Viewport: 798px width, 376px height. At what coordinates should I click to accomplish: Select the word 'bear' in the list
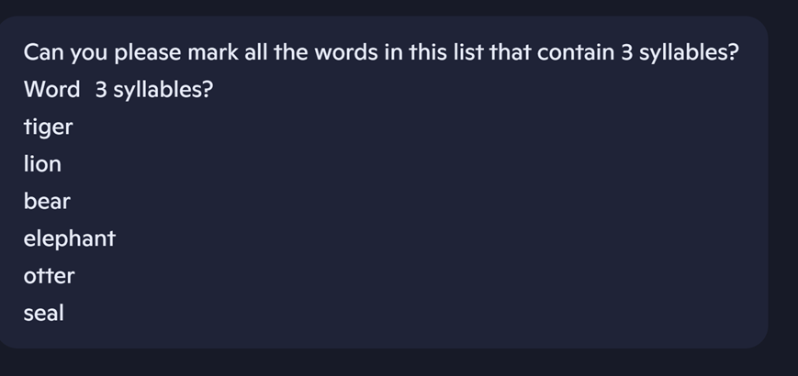(47, 201)
